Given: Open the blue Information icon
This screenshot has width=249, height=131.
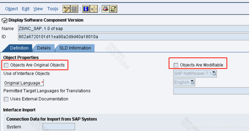Looking at the screenshot, I should (86, 9).
